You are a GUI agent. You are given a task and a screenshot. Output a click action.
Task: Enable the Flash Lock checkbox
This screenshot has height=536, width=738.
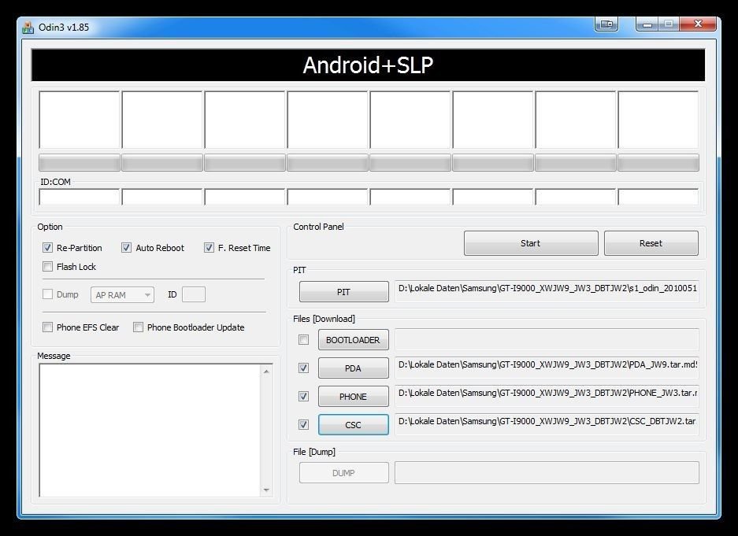47,267
